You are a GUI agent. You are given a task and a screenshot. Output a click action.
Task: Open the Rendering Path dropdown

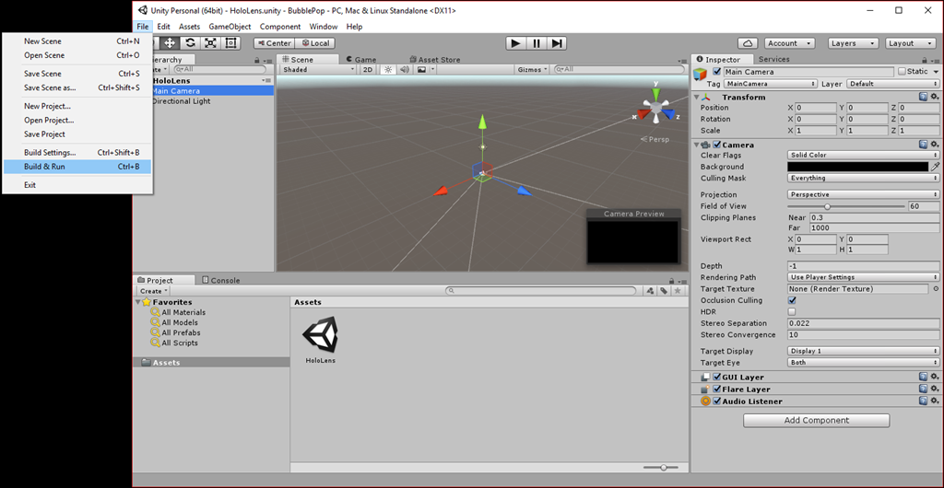click(x=863, y=277)
